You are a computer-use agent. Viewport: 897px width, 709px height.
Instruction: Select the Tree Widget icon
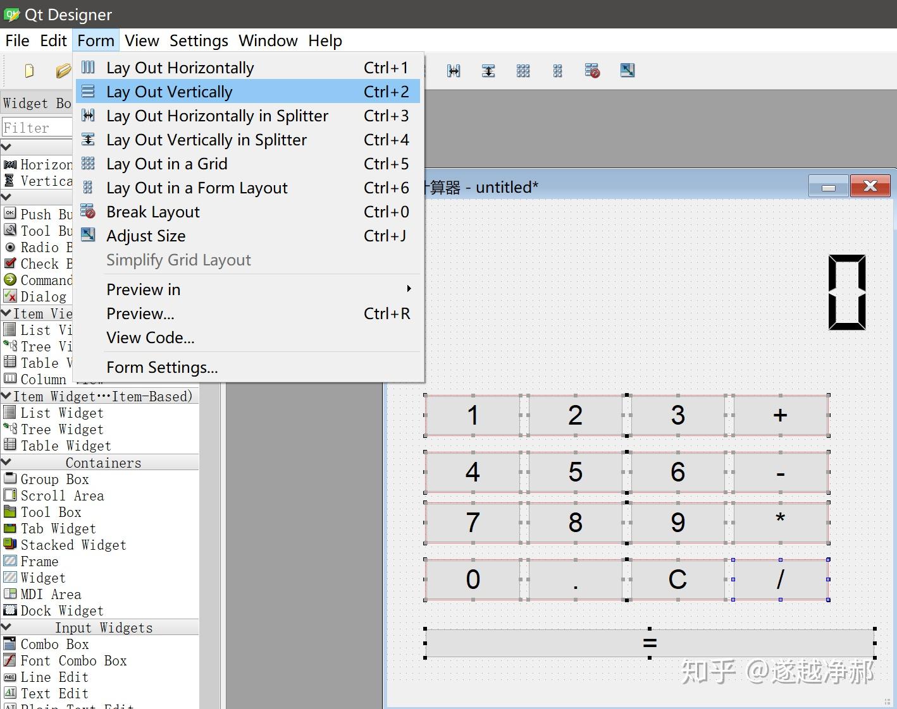pos(10,428)
